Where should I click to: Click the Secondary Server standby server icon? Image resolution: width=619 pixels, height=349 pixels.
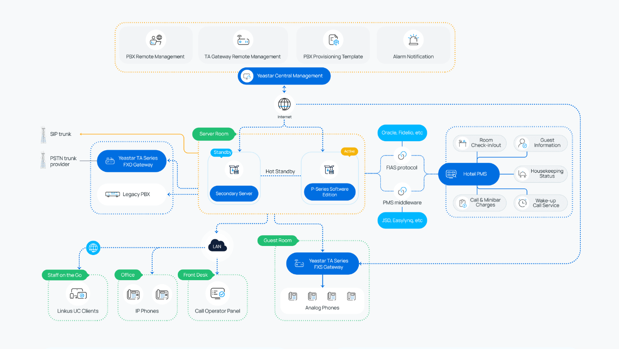pos(234,170)
